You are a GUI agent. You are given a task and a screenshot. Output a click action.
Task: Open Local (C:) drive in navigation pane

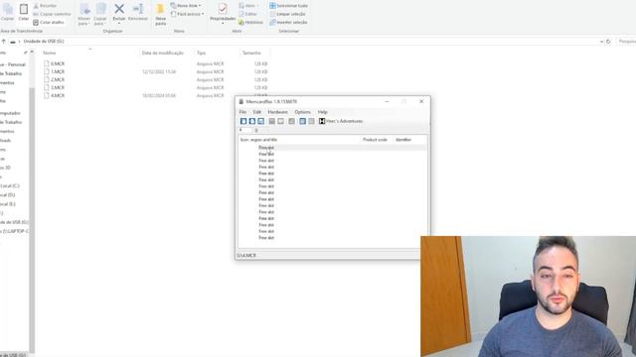[10, 185]
